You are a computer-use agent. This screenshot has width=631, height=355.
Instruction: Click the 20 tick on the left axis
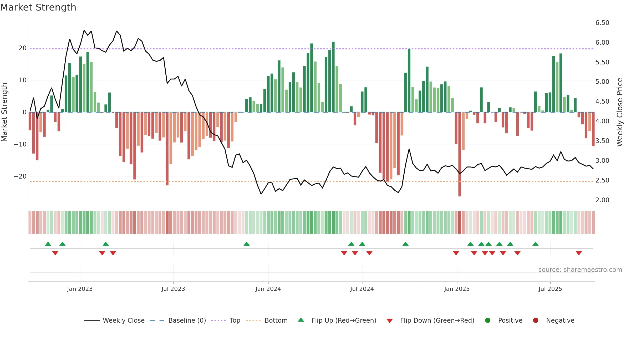pyautogui.click(x=23, y=48)
